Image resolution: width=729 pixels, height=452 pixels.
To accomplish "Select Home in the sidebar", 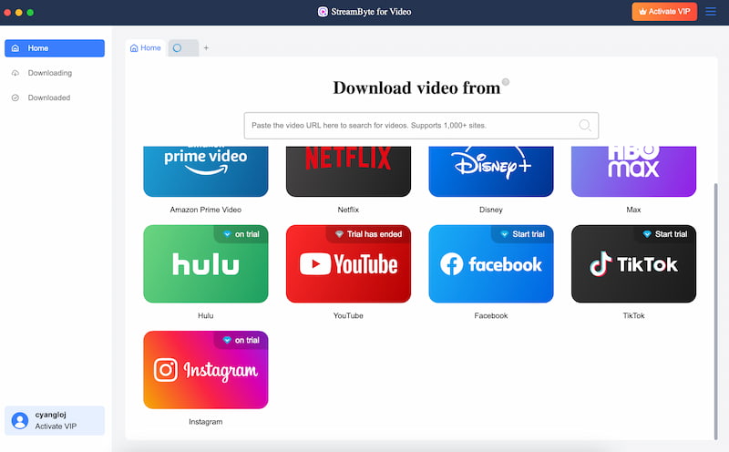I will coord(55,48).
